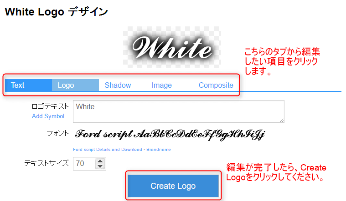Switch to the Text tab

18,85
